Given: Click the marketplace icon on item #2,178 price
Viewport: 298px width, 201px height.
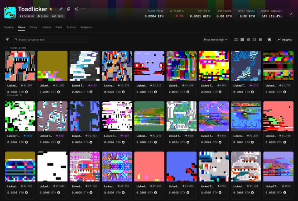Looking at the screenshot, I should pos(123,92).
